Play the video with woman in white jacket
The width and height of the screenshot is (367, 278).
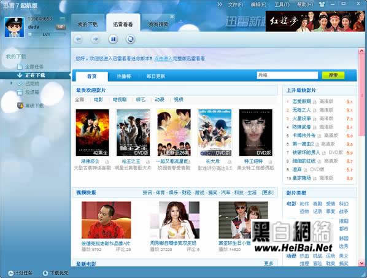point(175,220)
